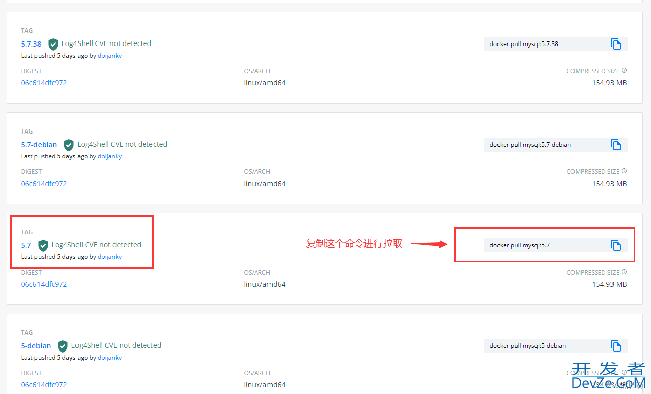Viewport: 651px width, 394px height.
Task: Click linux/amd64 in the 5.7-debian card
Action: pos(264,184)
